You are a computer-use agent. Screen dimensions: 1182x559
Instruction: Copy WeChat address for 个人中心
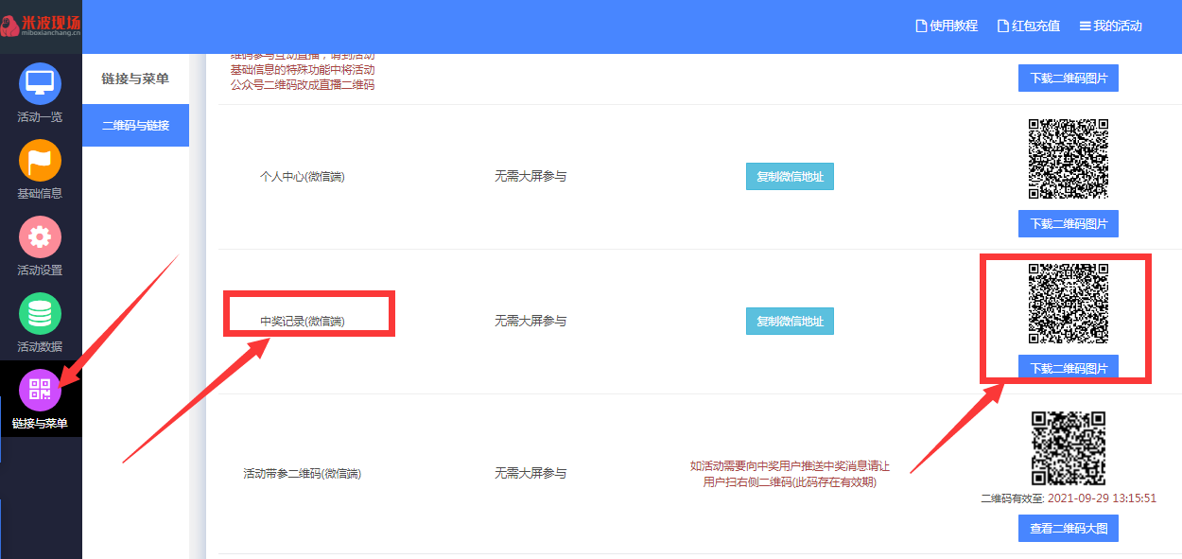point(790,177)
